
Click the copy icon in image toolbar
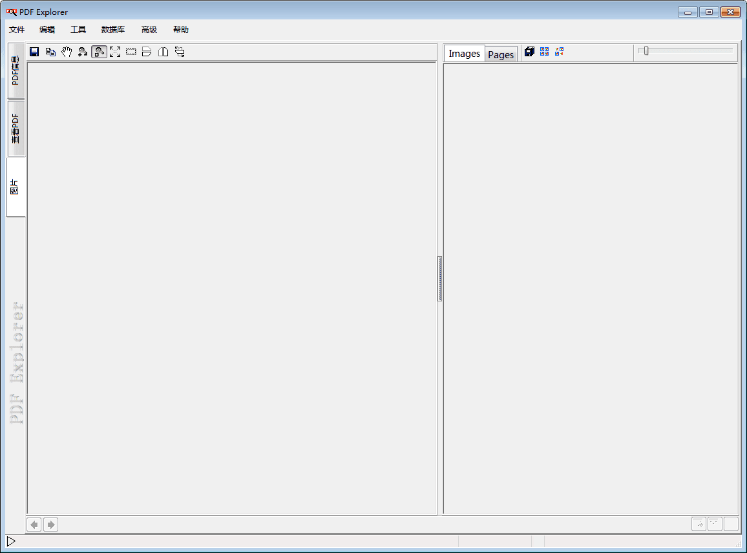click(x=50, y=52)
